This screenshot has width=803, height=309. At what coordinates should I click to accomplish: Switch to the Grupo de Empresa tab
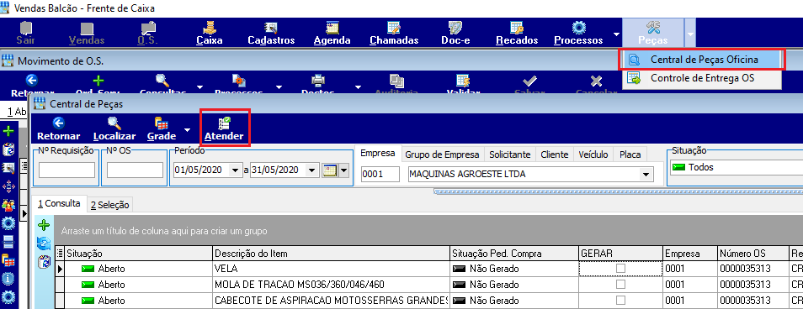[443, 154]
